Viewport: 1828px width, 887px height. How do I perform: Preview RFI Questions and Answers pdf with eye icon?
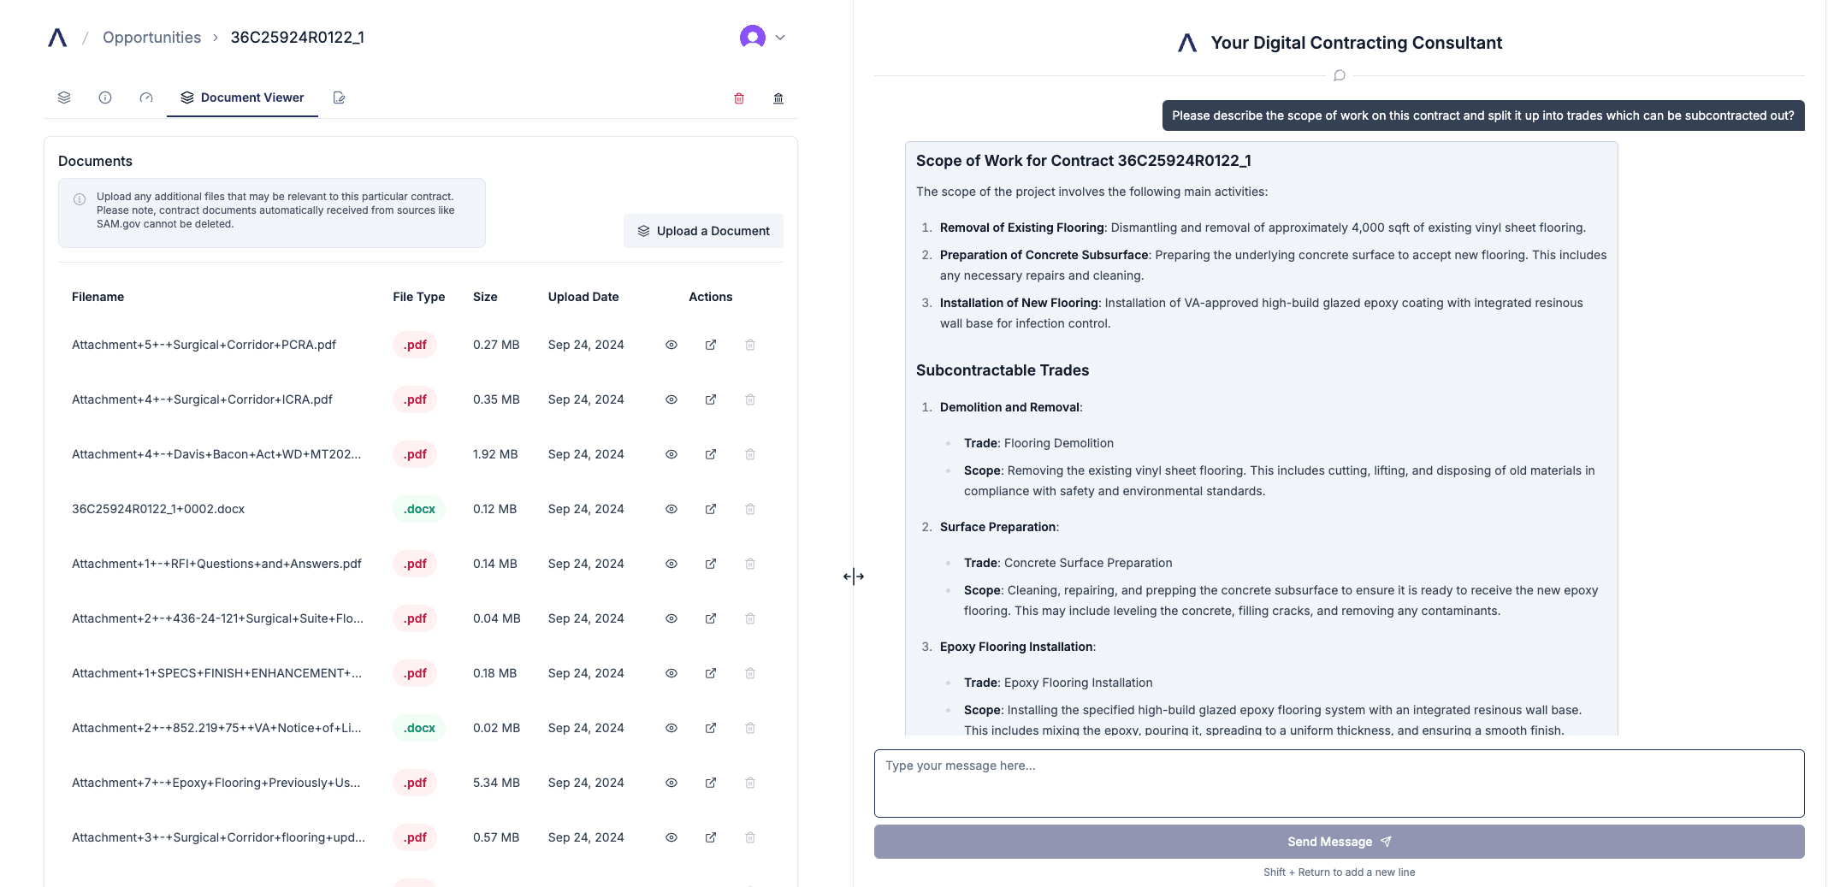(671, 564)
